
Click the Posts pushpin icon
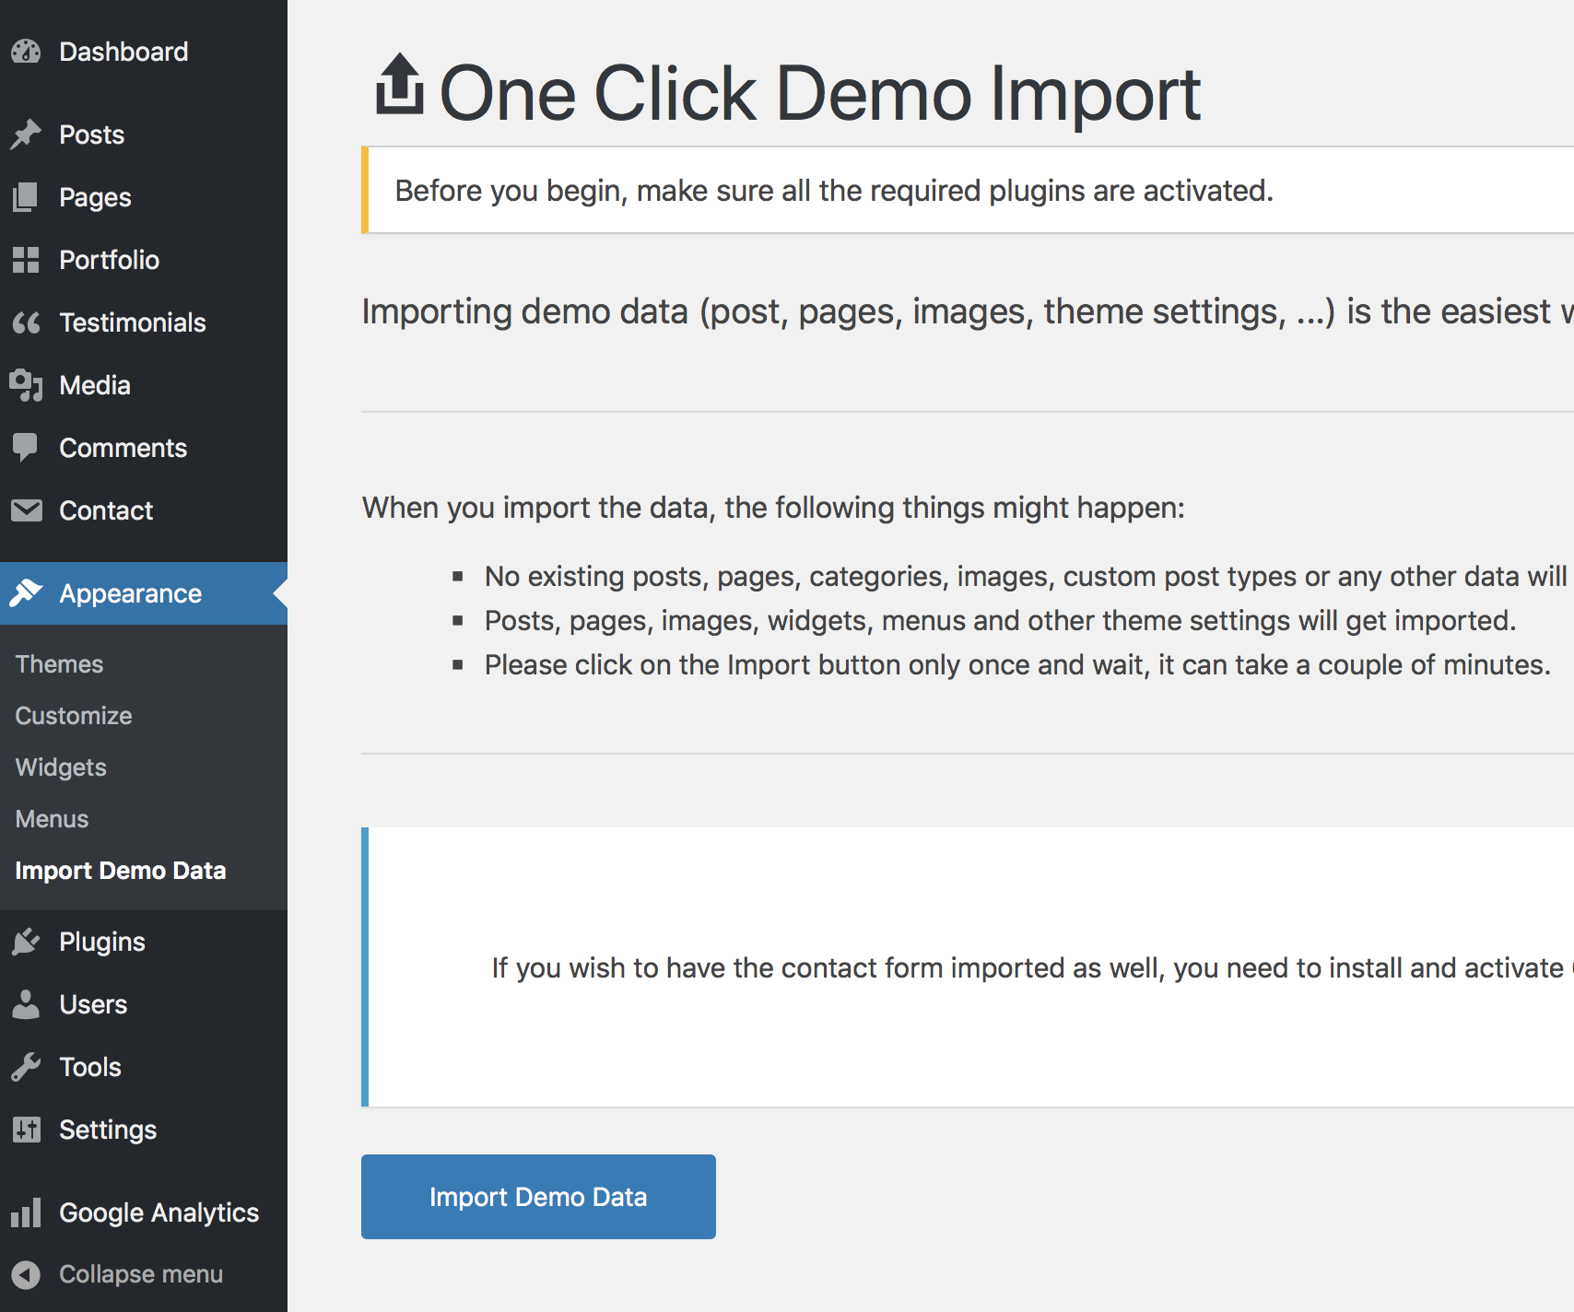(x=26, y=135)
